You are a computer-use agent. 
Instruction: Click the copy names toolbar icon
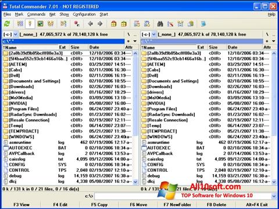(191, 24)
